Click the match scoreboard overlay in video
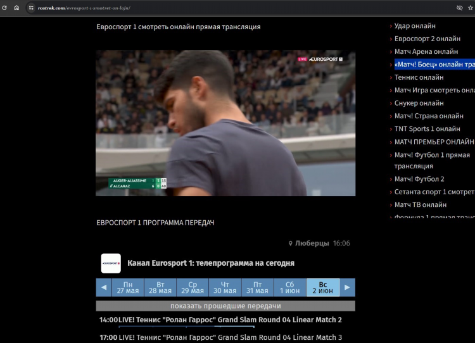This screenshot has width=475, height=343. pos(137,183)
